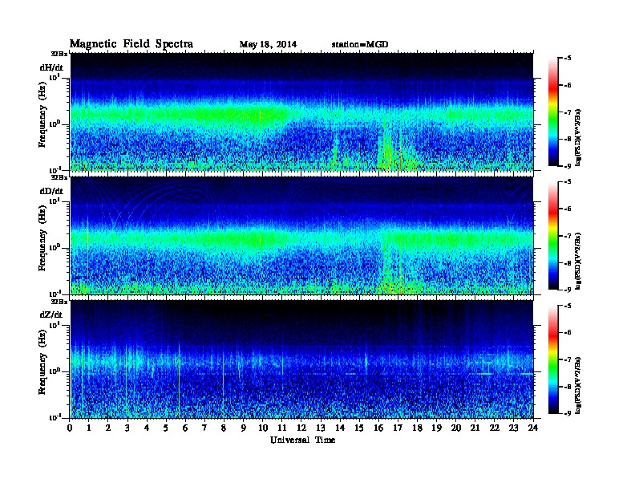Click the "Magnetic Field Spectra" title
The image size is (635, 491).
[x=131, y=44]
